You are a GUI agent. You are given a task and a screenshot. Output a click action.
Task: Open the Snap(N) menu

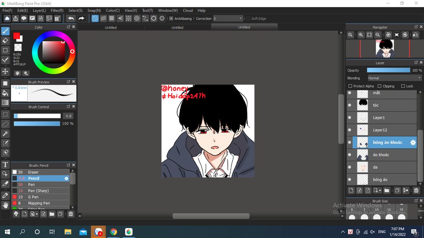(x=94, y=10)
